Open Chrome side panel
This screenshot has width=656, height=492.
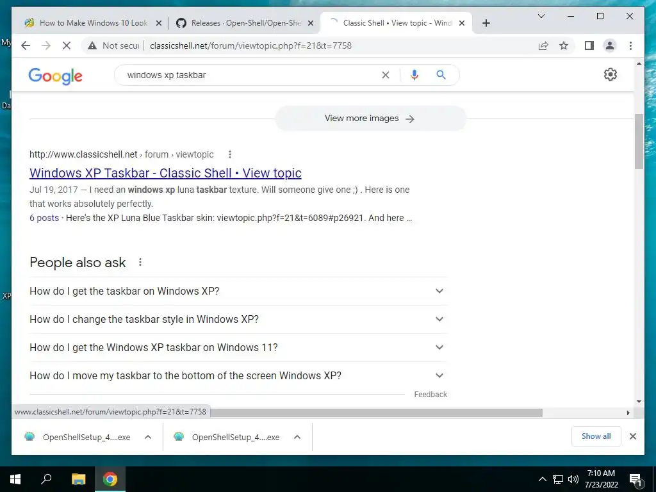(x=589, y=45)
